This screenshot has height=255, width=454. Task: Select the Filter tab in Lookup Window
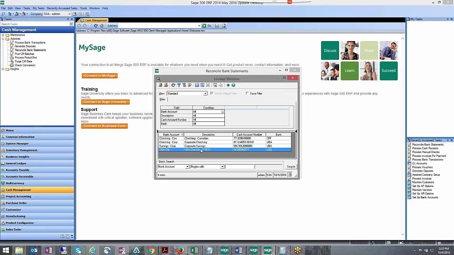tap(162, 100)
